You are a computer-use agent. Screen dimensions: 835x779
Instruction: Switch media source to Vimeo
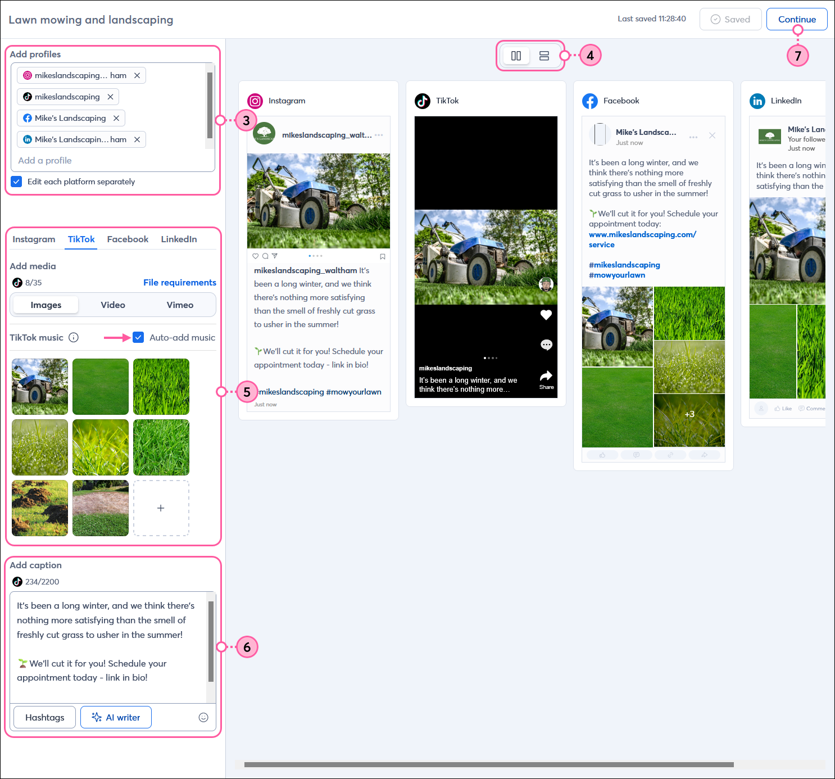tap(180, 305)
